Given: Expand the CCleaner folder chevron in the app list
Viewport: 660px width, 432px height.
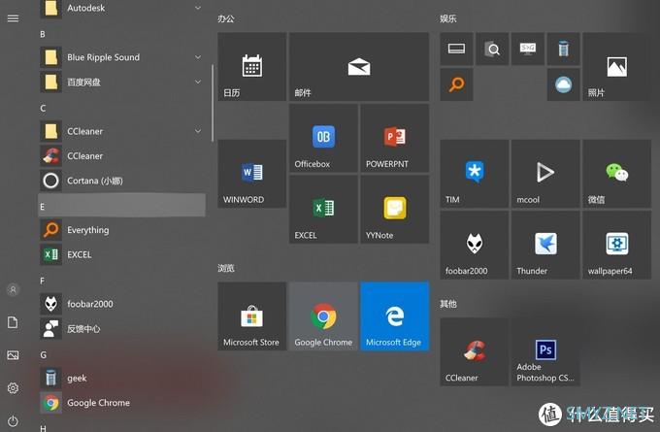Looking at the screenshot, I should click(198, 131).
